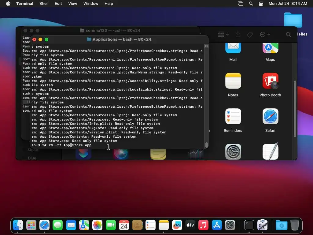This screenshot has height=235, width=313.
Task: Click the terminal scroll-to-top marker icon
Action: click(x=207, y=46)
